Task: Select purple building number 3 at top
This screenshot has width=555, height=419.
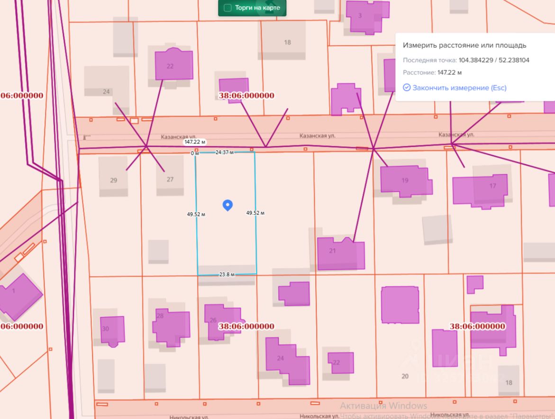Action: [x=367, y=17]
